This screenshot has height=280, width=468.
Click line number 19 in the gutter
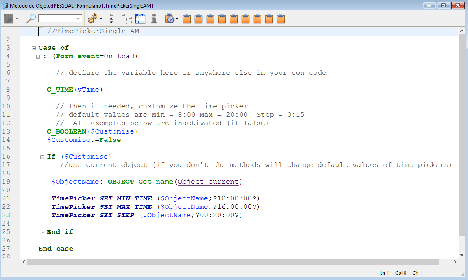(6, 182)
